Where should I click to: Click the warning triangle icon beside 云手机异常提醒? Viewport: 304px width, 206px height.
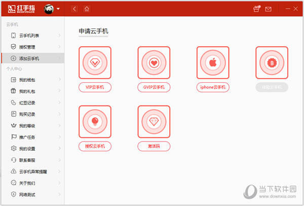(x=13, y=171)
